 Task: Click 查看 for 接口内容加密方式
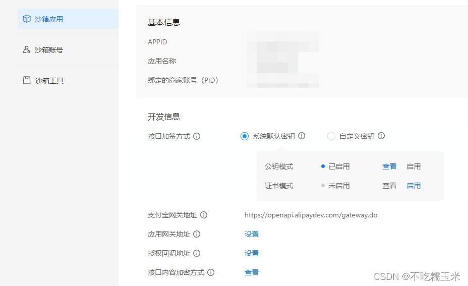[252, 272]
